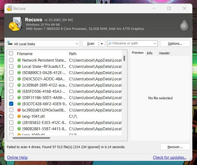Viewport: 197px width, 165px height.
Task: Open the Options dialog
Action: [175, 44]
